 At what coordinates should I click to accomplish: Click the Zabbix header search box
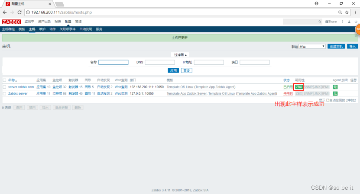[300, 22]
